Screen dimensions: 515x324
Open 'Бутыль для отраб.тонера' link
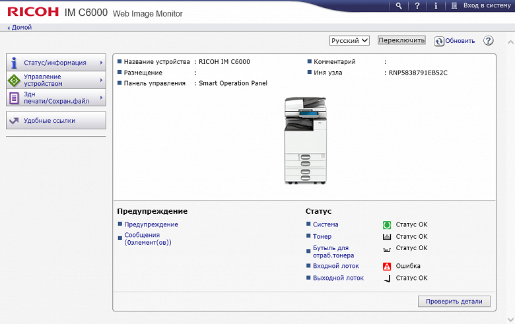pyautogui.click(x=333, y=251)
